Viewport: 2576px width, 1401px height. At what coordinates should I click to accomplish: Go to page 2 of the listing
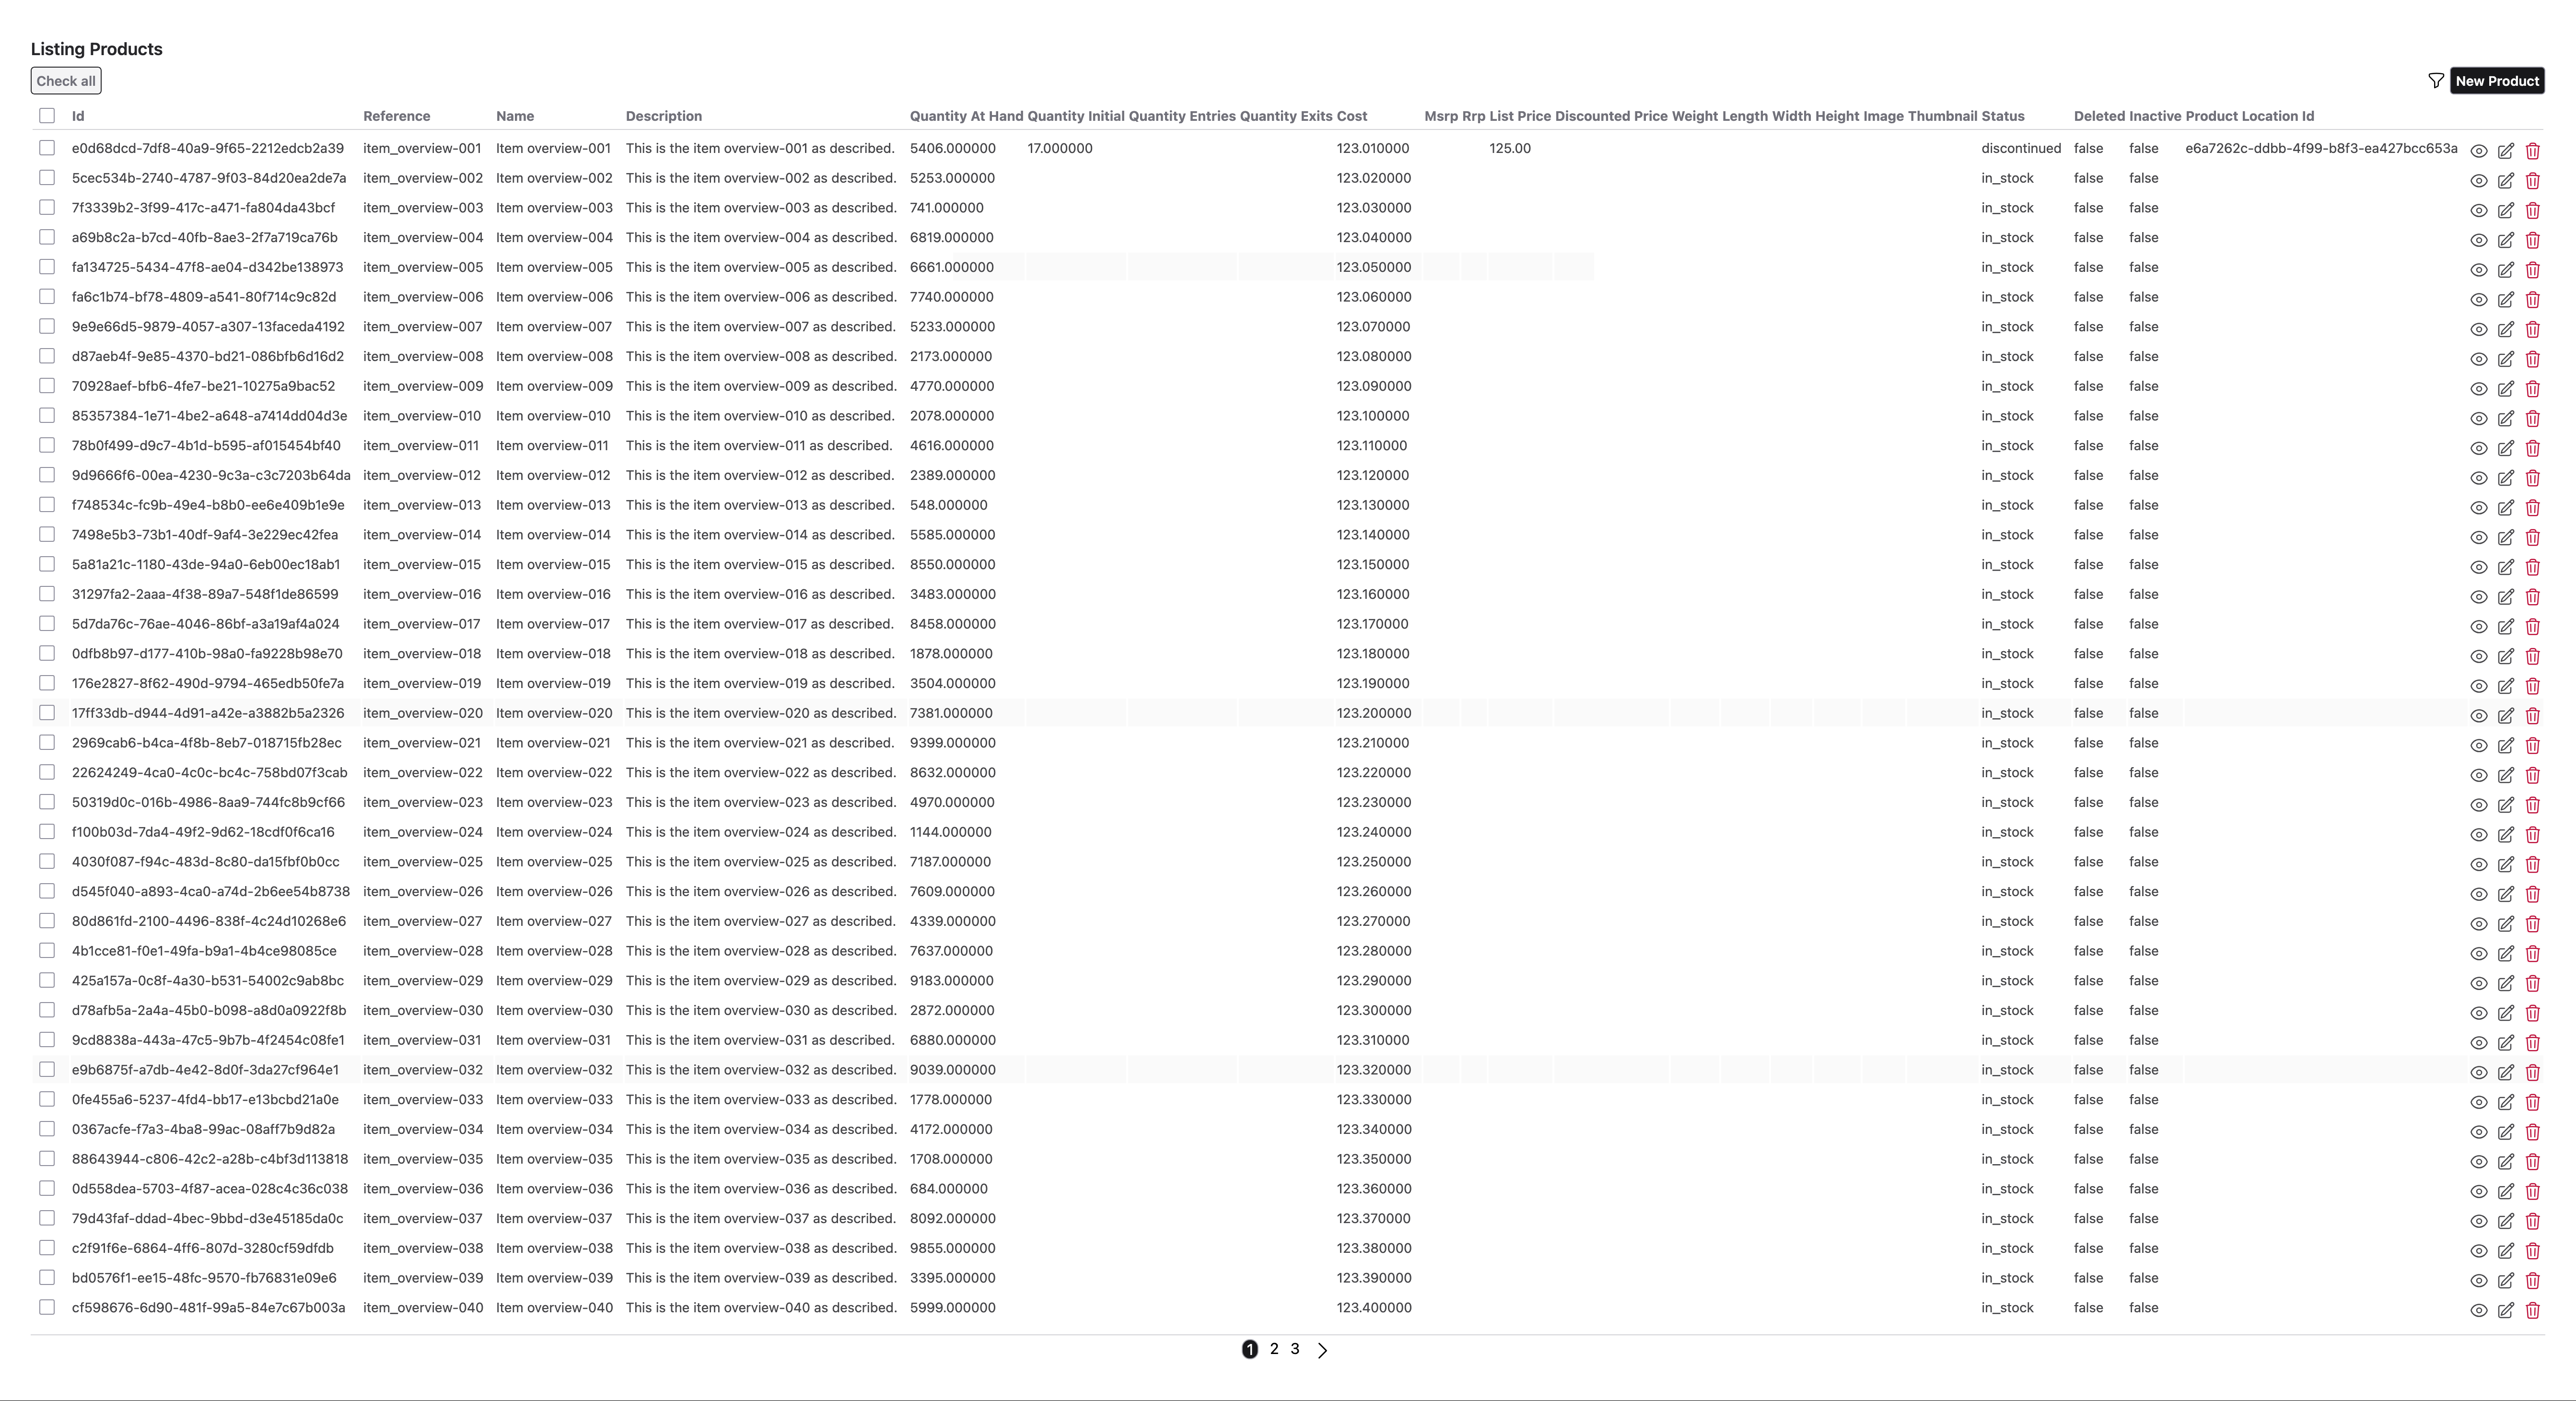pos(1274,1349)
